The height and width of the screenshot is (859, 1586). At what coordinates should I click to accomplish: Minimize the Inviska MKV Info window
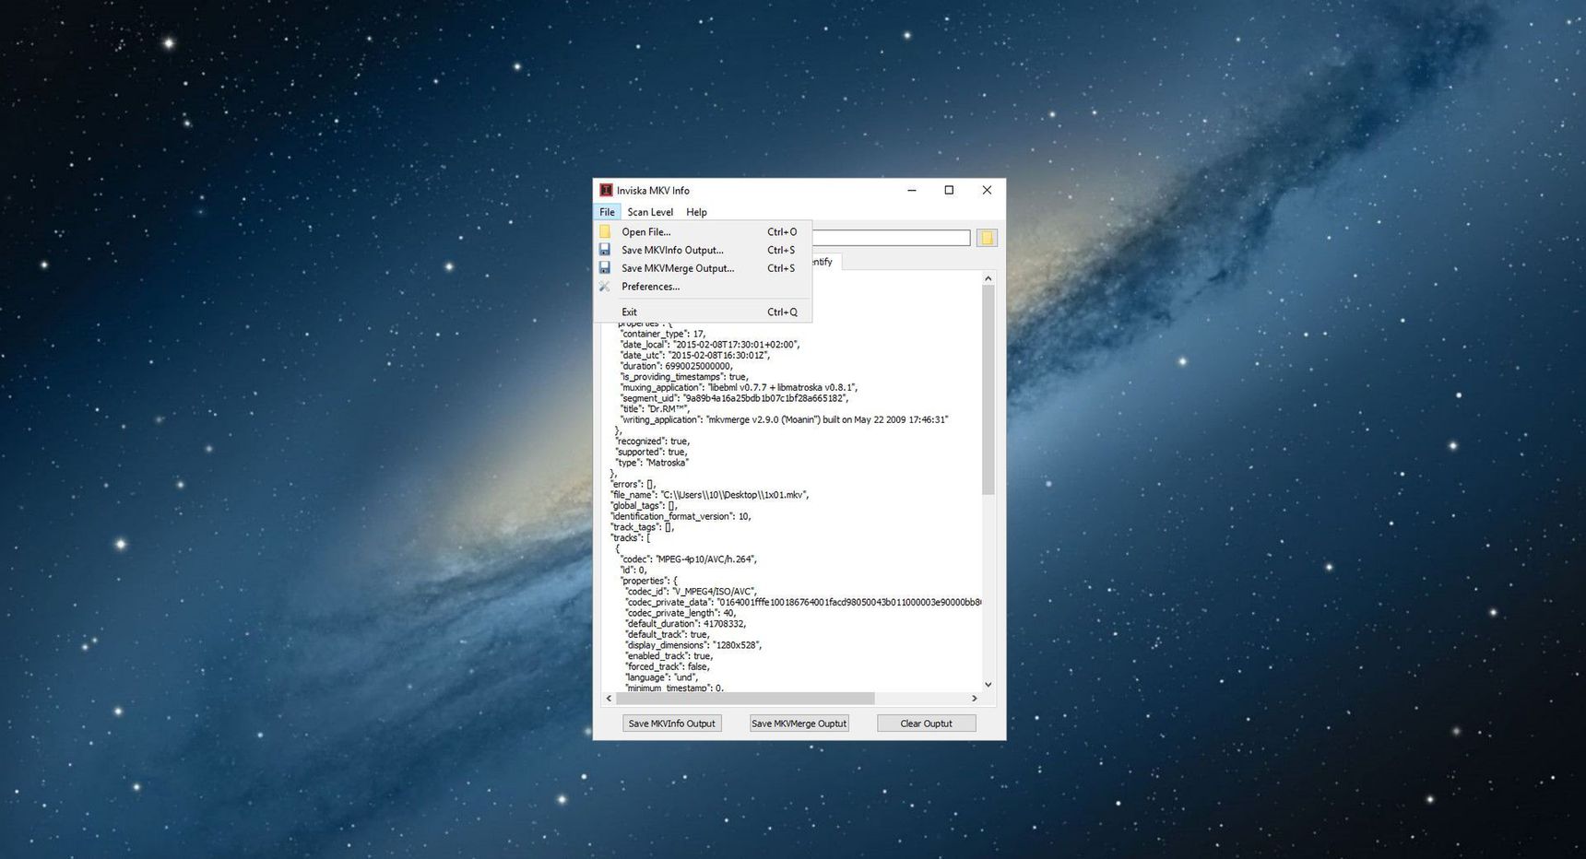pos(912,190)
